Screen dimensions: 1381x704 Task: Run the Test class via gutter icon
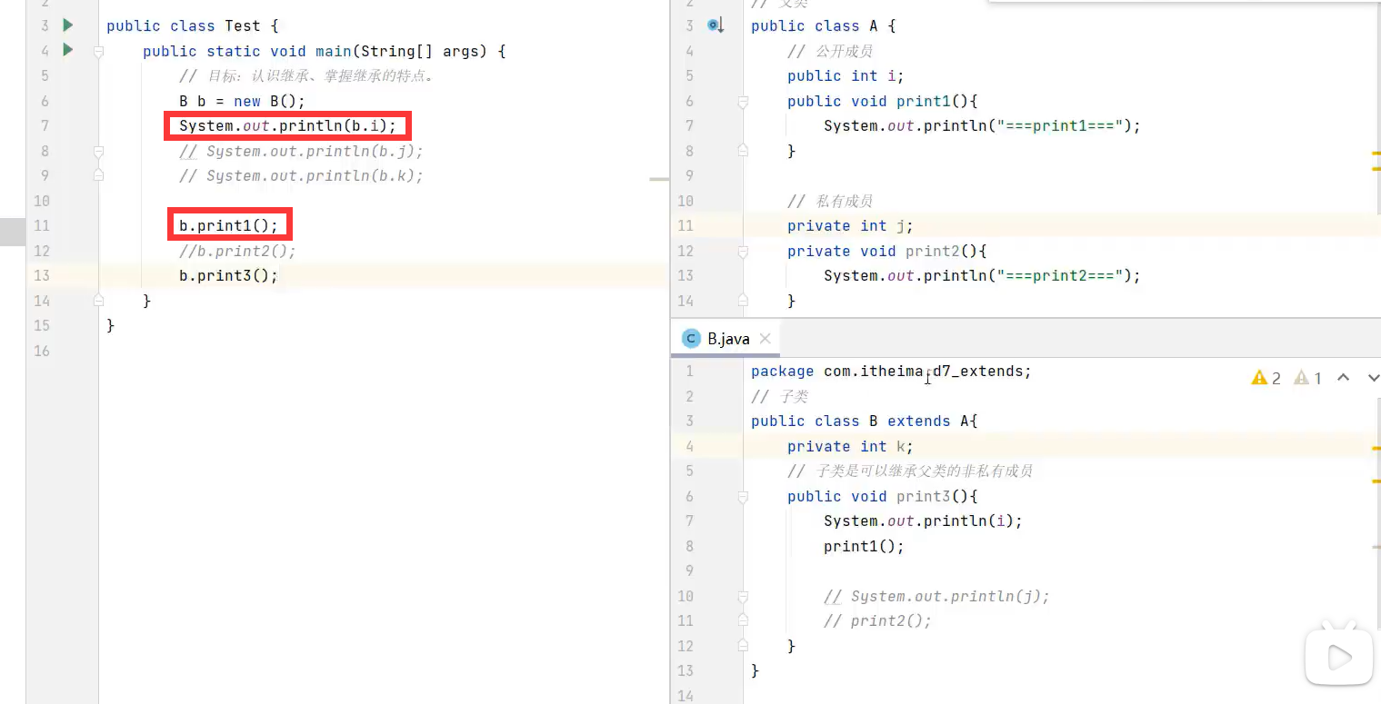click(x=68, y=25)
